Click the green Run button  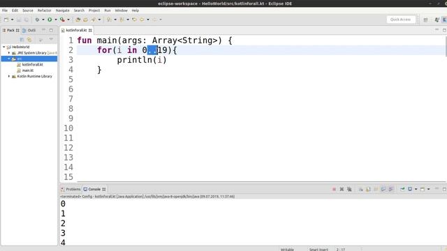(x=50, y=20)
